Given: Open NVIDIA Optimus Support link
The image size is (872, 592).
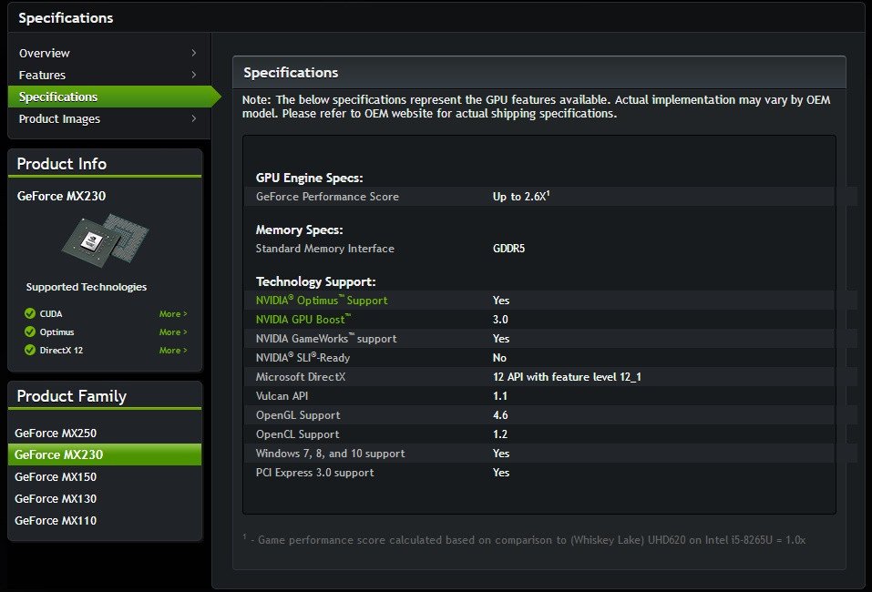Looking at the screenshot, I should pyautogui.click(x=322, y=301).
